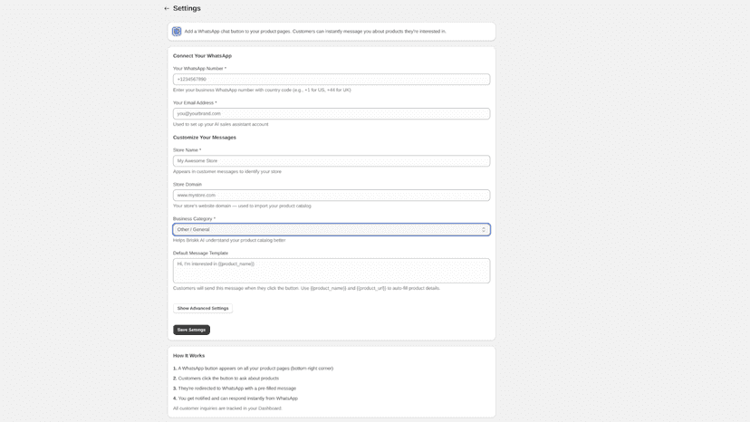Viewport: 750px width, 422px height.
Task: Click the Store Domain field
Action: click(x=332, y=196)
